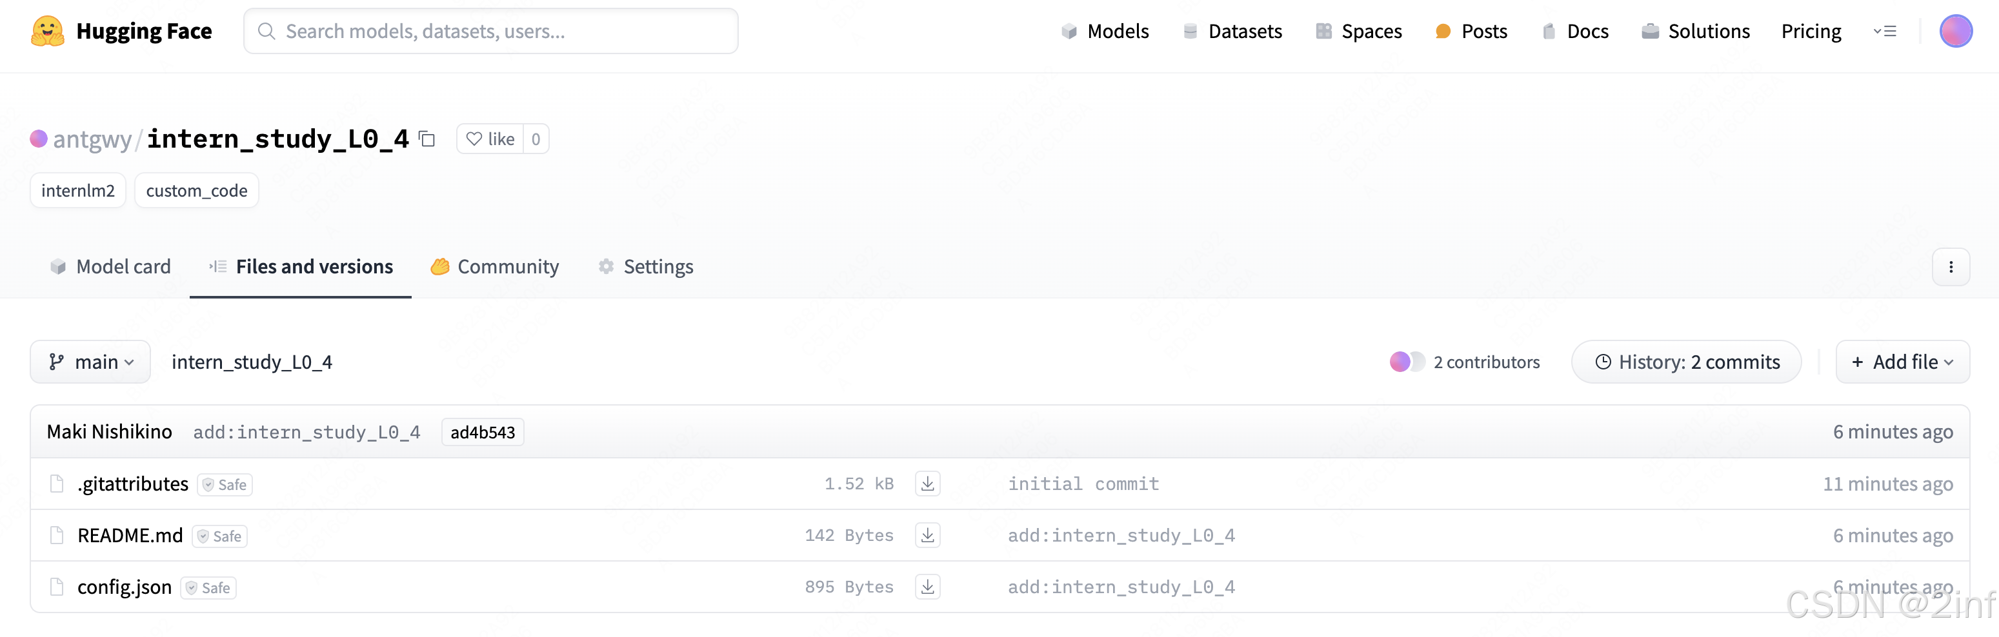1999x637 pixels.
Task: Open the Datasets nav item
Action: (x=1232, y=31)
